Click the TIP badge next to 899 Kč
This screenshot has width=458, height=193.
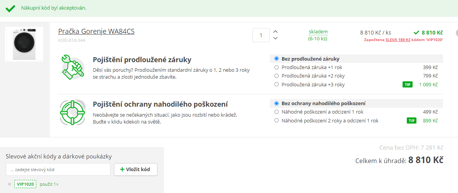tap(411, 120)
